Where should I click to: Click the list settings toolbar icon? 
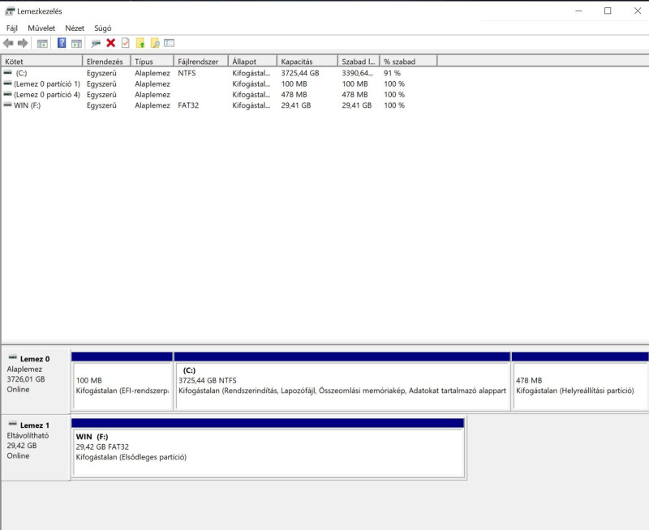(x=169, y=43)
